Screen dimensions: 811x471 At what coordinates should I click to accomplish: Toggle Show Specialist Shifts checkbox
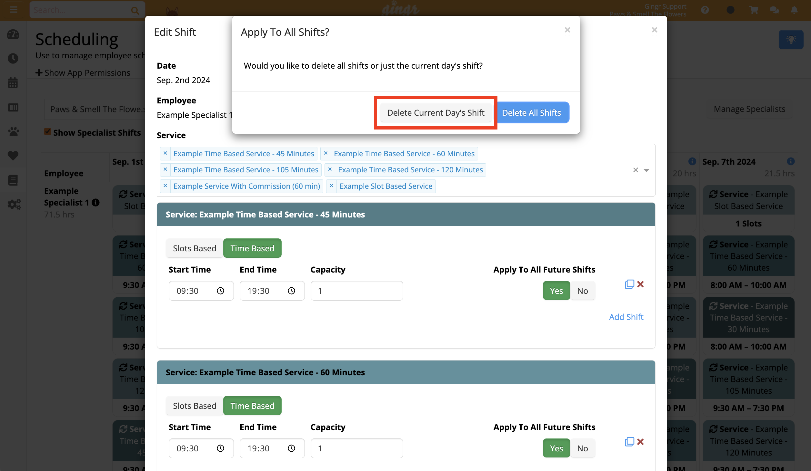coord(48,132)
